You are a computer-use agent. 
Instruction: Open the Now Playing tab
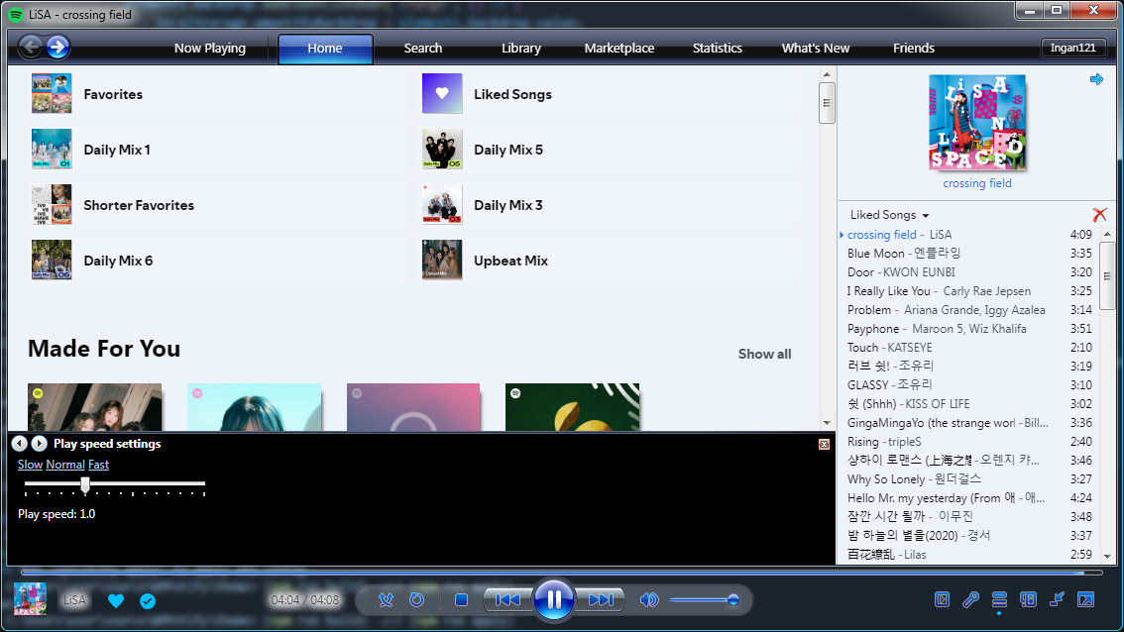[x=209, y=48]
